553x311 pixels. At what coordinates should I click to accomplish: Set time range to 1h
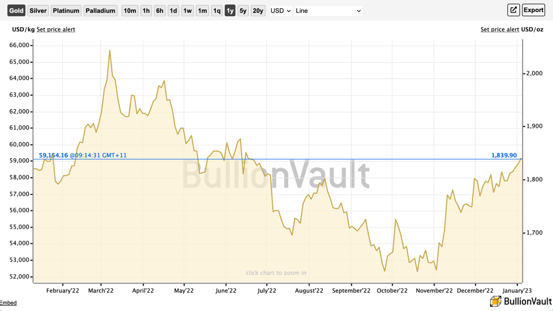[x=146, y=10]
